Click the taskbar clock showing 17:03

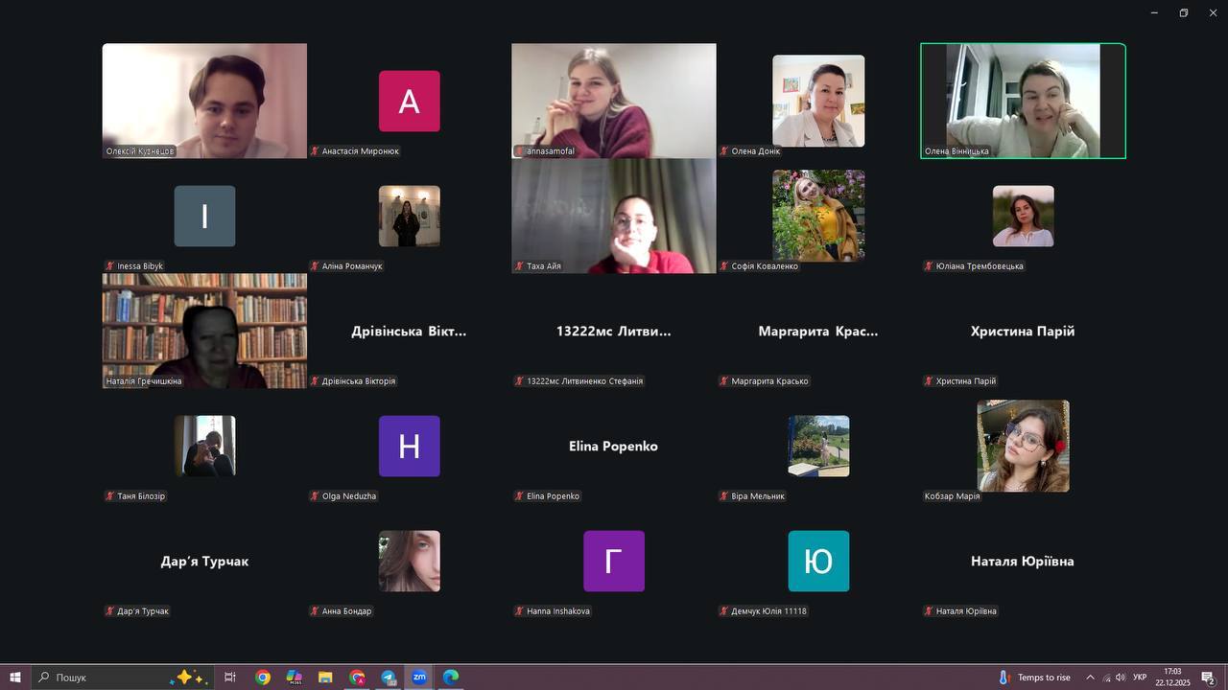pyautogui.click(x=1172, y=678)
